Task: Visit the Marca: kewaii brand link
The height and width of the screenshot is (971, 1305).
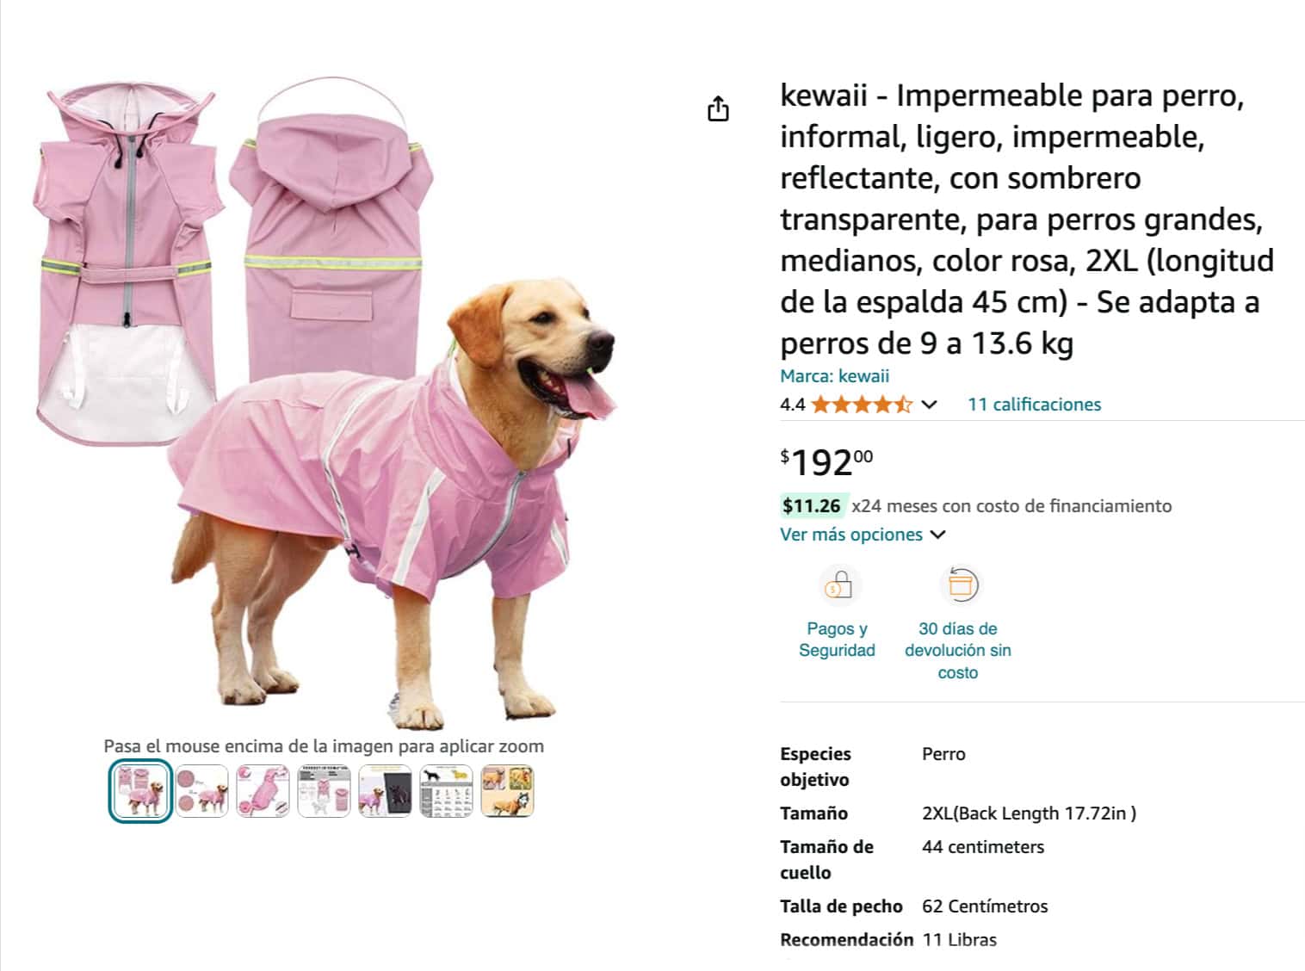Action: coord(834,376)
